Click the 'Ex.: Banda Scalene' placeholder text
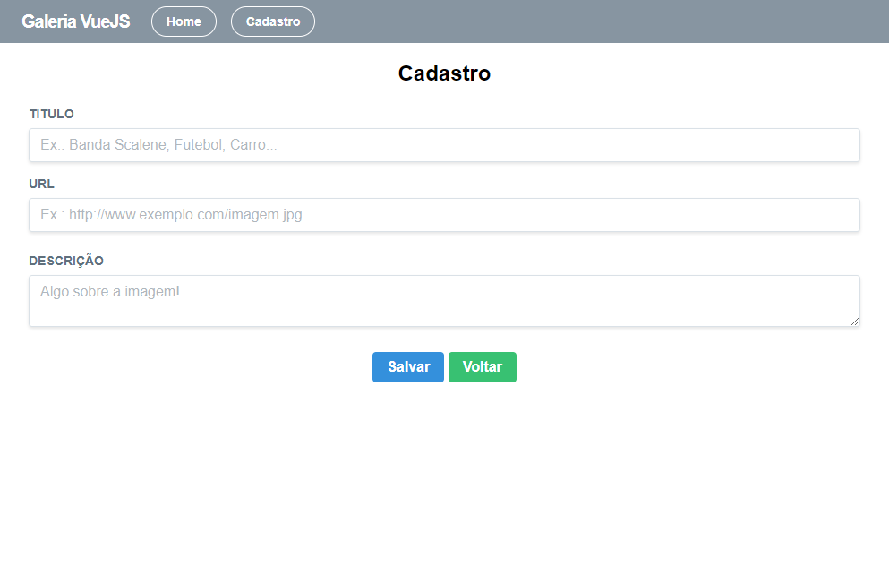 [x=158, y=144]
